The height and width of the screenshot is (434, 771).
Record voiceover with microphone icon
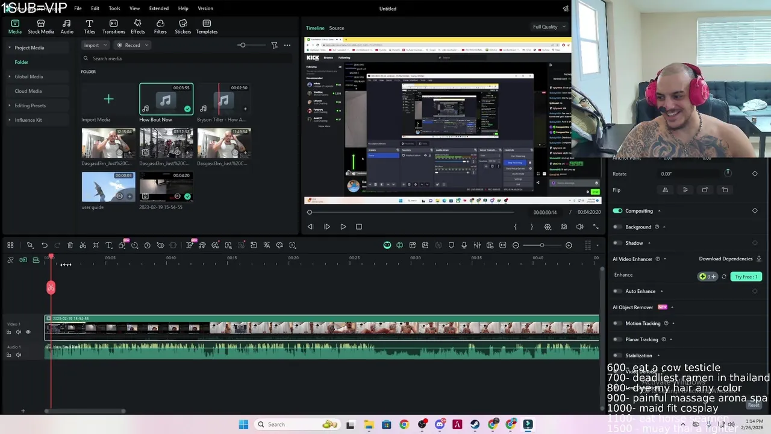pyautogui.click(x=464, y=245)
